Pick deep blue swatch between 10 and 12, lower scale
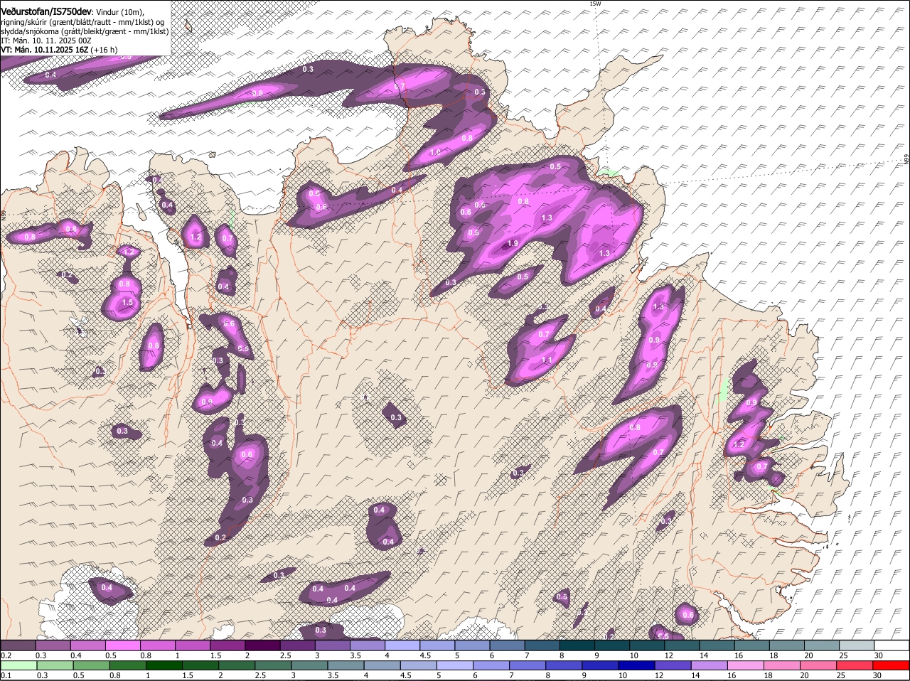 637,665
